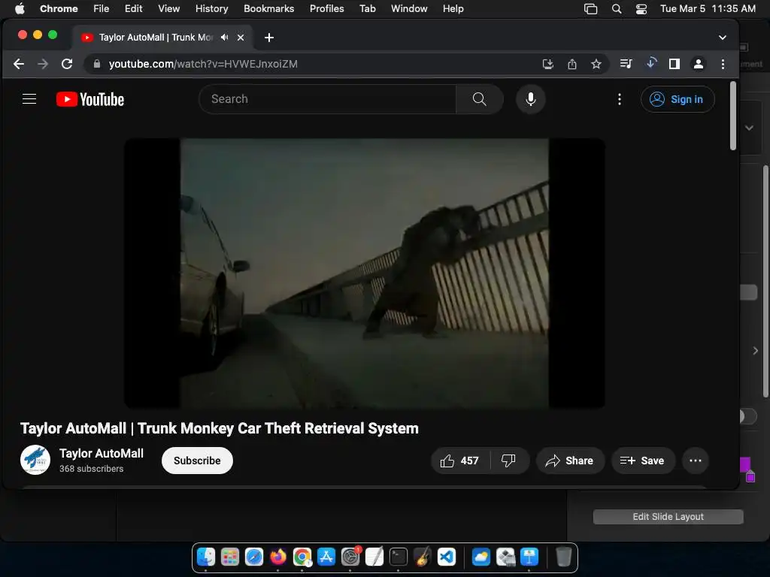This screenshot has height=577, width=770.
Task: Open macOS Control Center
Action: tap(641, 9)
